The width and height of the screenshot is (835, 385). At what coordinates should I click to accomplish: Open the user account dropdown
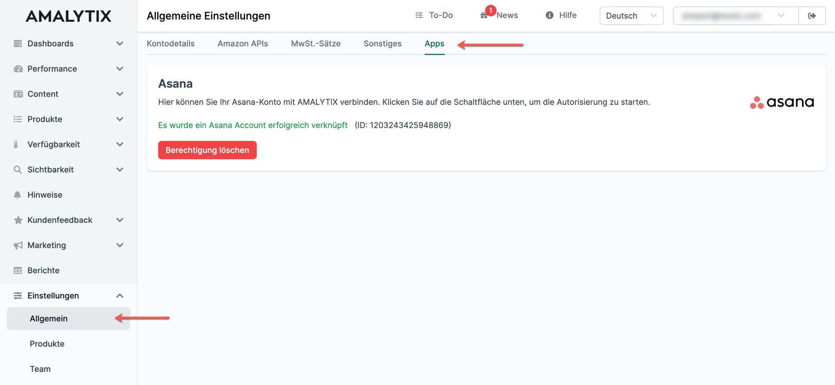[736, 16]
